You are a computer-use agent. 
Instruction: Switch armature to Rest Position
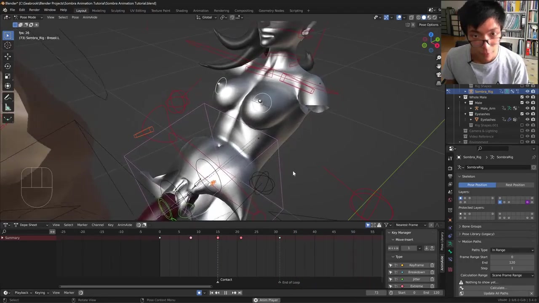(515, 185)
